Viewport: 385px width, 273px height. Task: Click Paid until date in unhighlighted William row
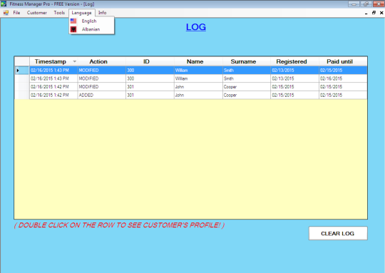click(x=343, y=78)
